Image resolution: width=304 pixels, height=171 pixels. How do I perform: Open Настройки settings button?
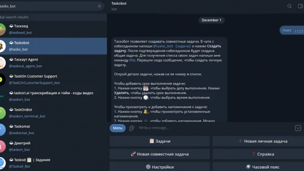tap(160, 167)
